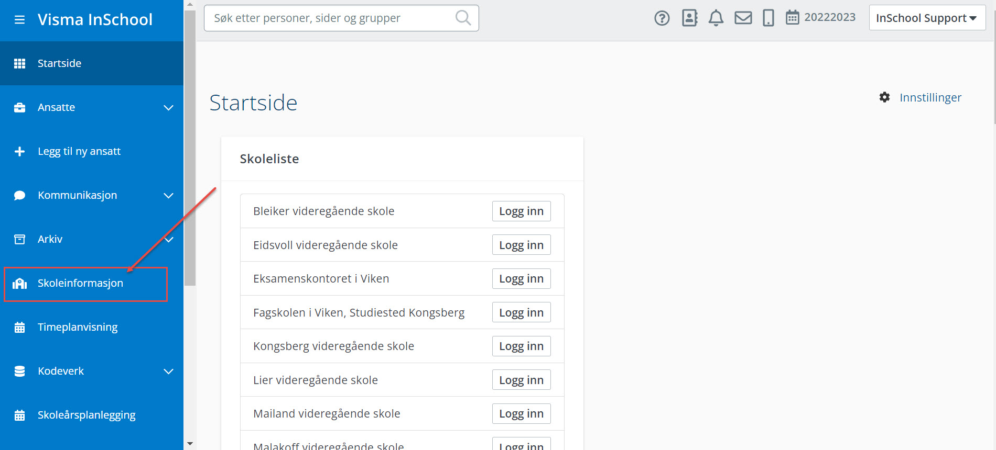
Task: Expand the Ansatte menu chevron
Action: coord(168,108)
